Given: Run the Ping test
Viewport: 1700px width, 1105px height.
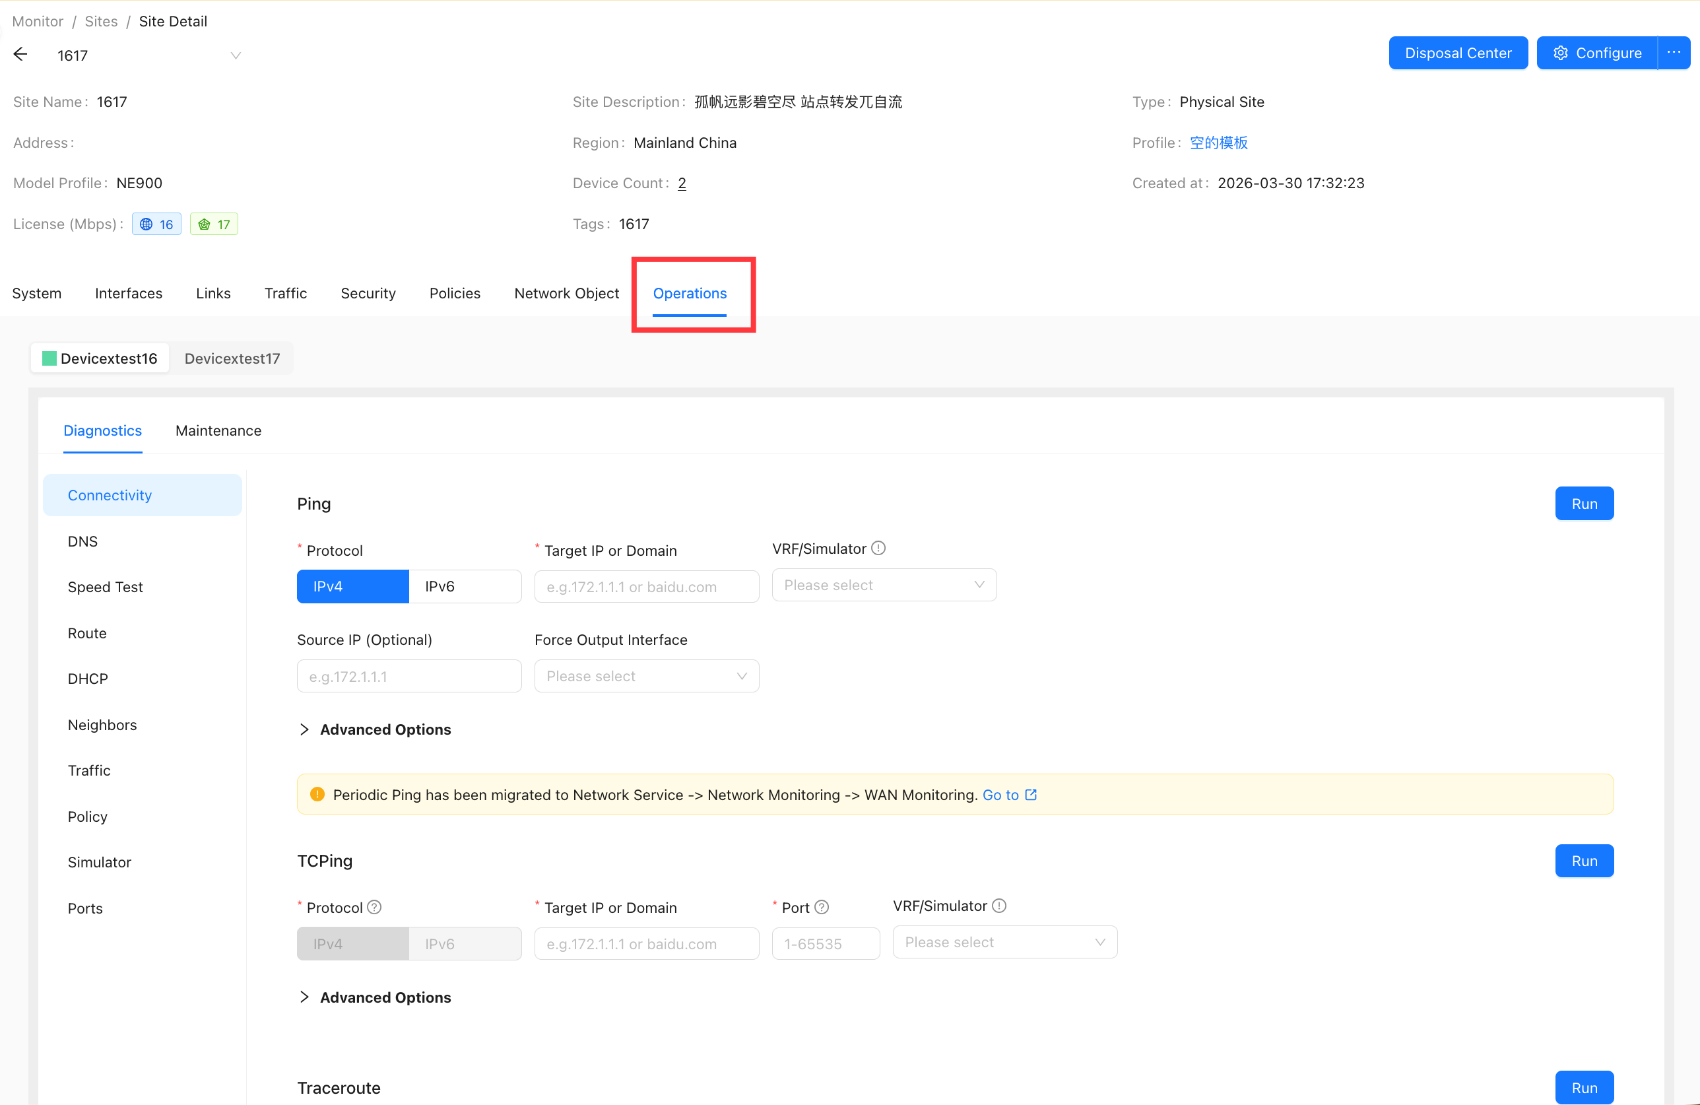Looking at the screenshot, I should click(x=1585, y=504).
